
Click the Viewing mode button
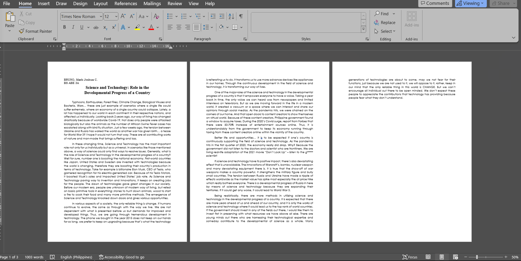[x=471, y=3]
